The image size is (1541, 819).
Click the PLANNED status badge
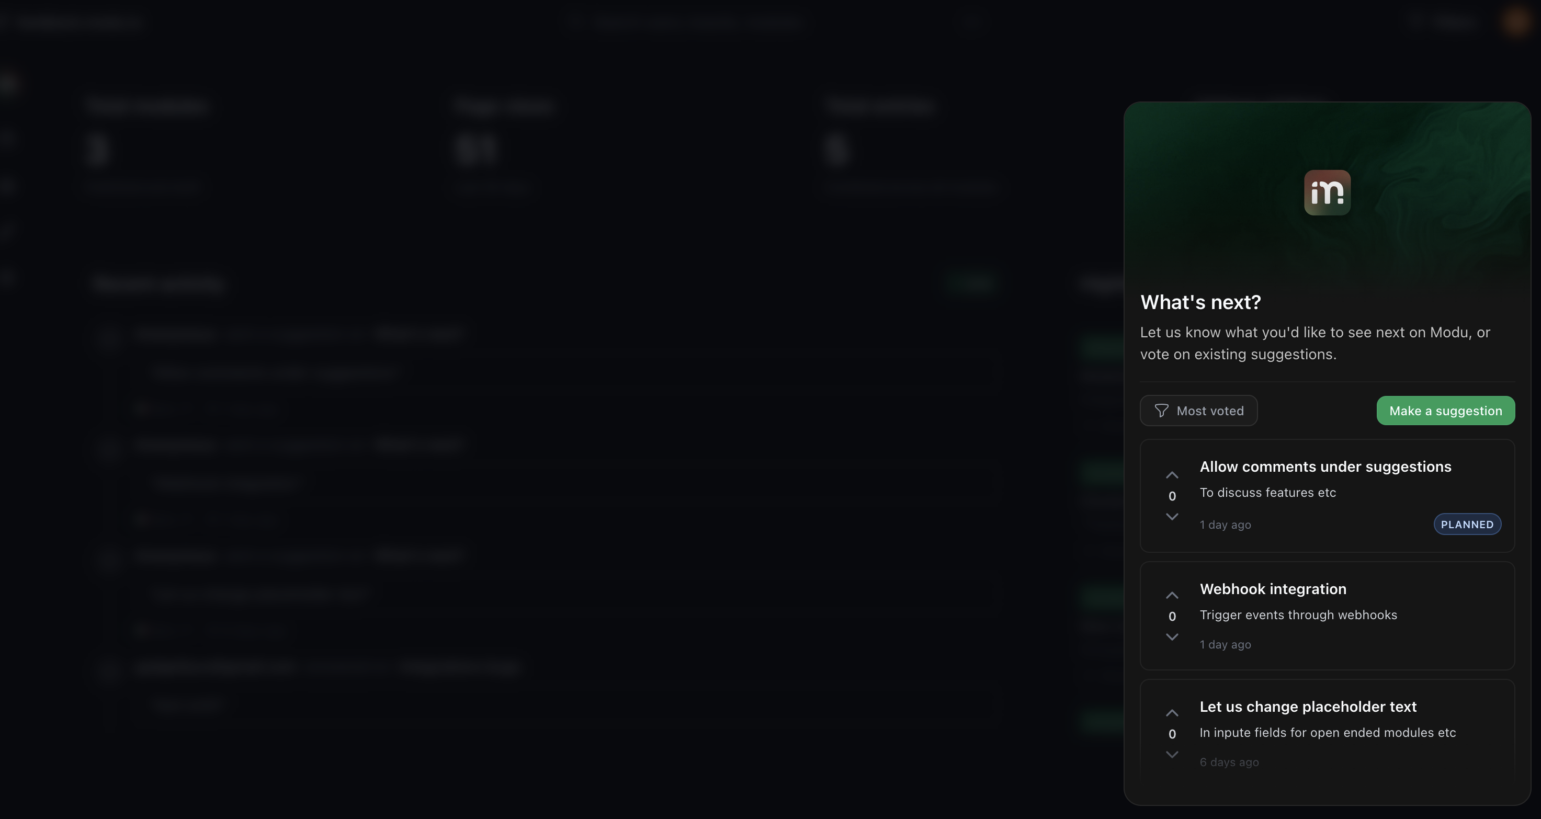pos(1467,524)
